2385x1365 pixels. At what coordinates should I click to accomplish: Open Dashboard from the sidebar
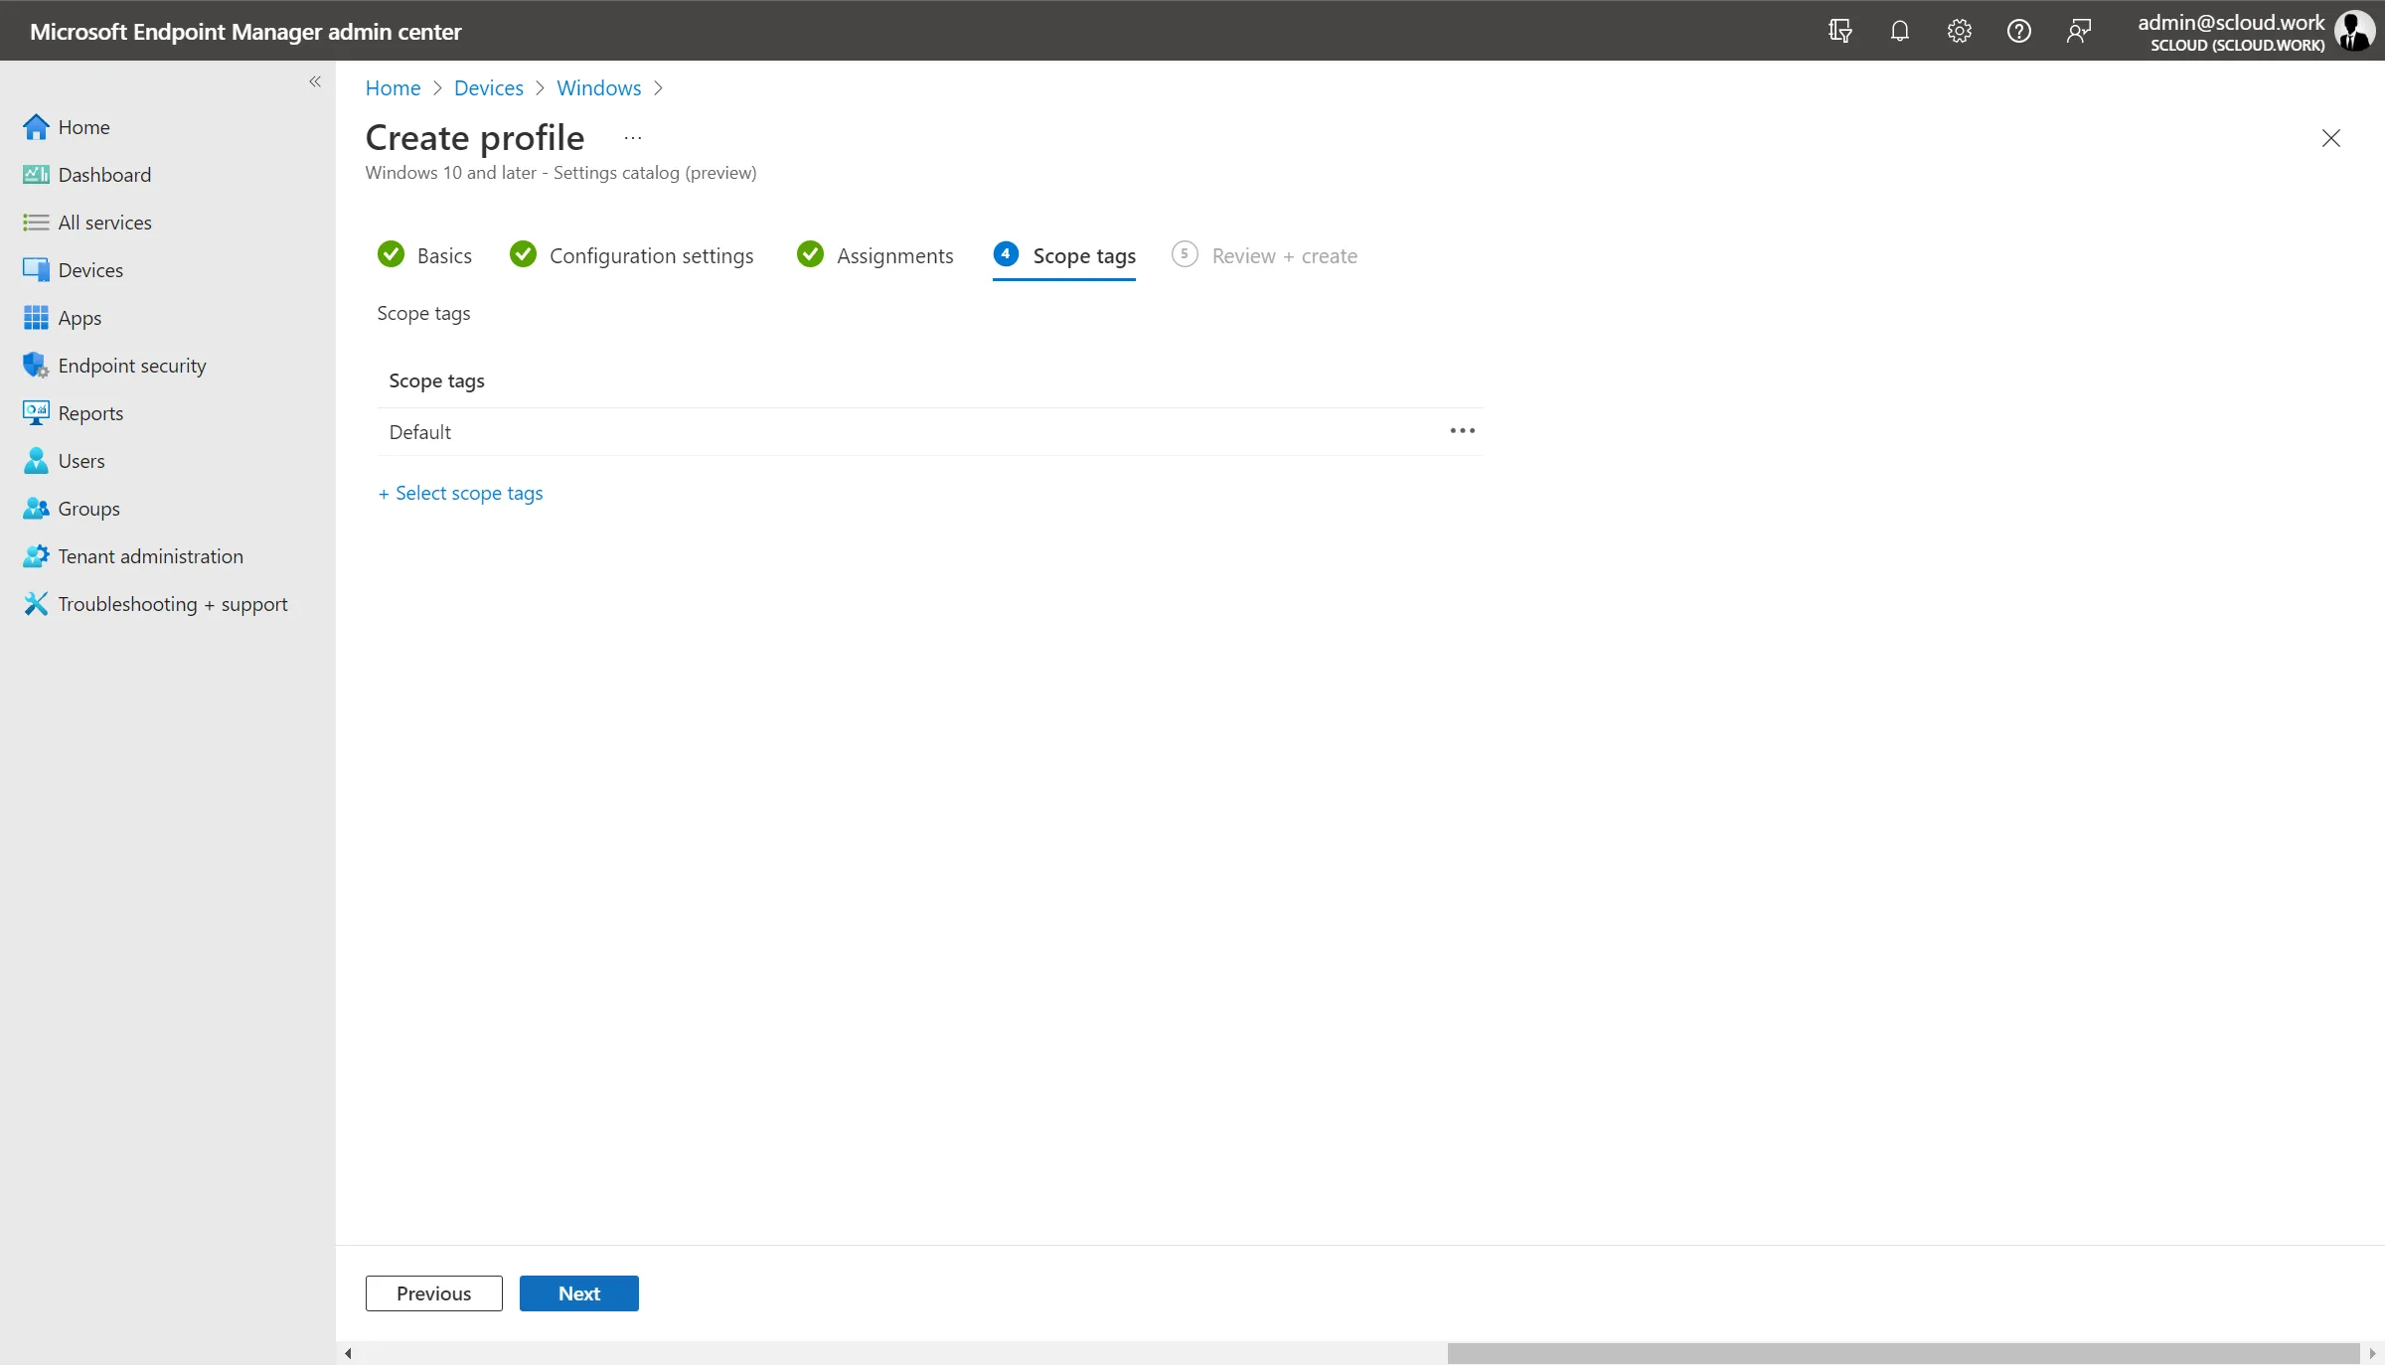(104, 175)
